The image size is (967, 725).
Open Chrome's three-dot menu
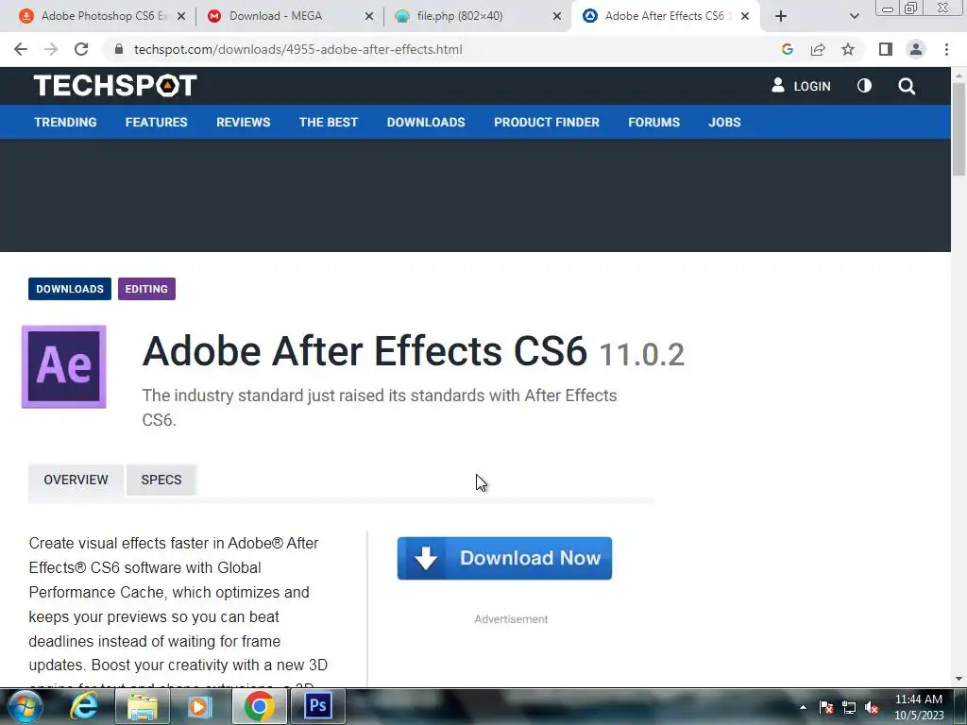tap(946, 49)
